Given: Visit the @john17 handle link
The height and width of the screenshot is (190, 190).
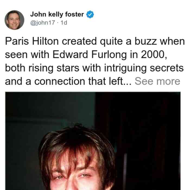Looking at the screenshot, I should [x=43, y=23].
